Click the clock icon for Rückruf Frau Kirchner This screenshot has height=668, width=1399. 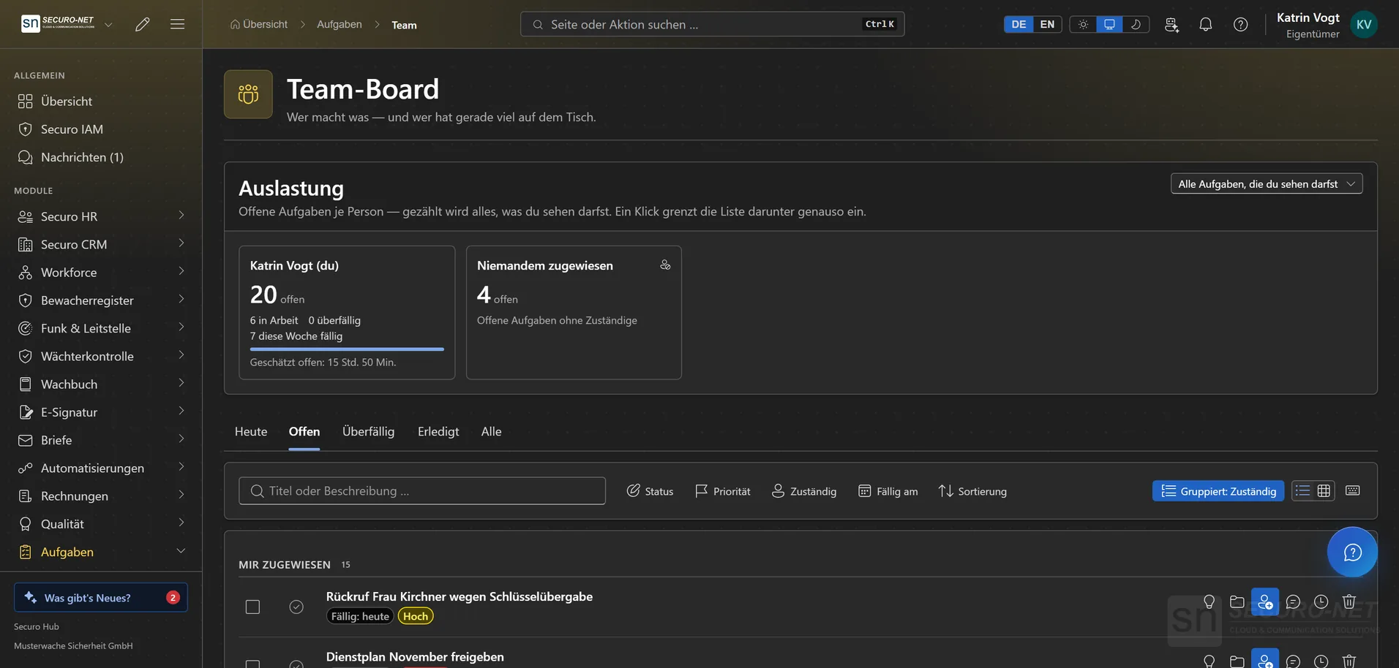tap(1321, 602)
